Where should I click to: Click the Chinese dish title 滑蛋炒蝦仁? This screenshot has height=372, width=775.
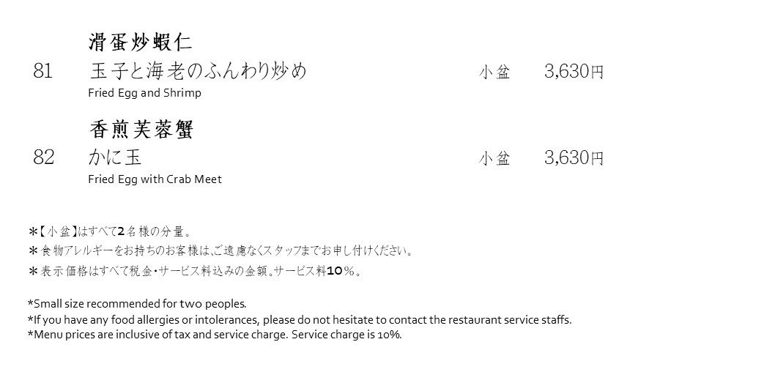click(141, 42)
